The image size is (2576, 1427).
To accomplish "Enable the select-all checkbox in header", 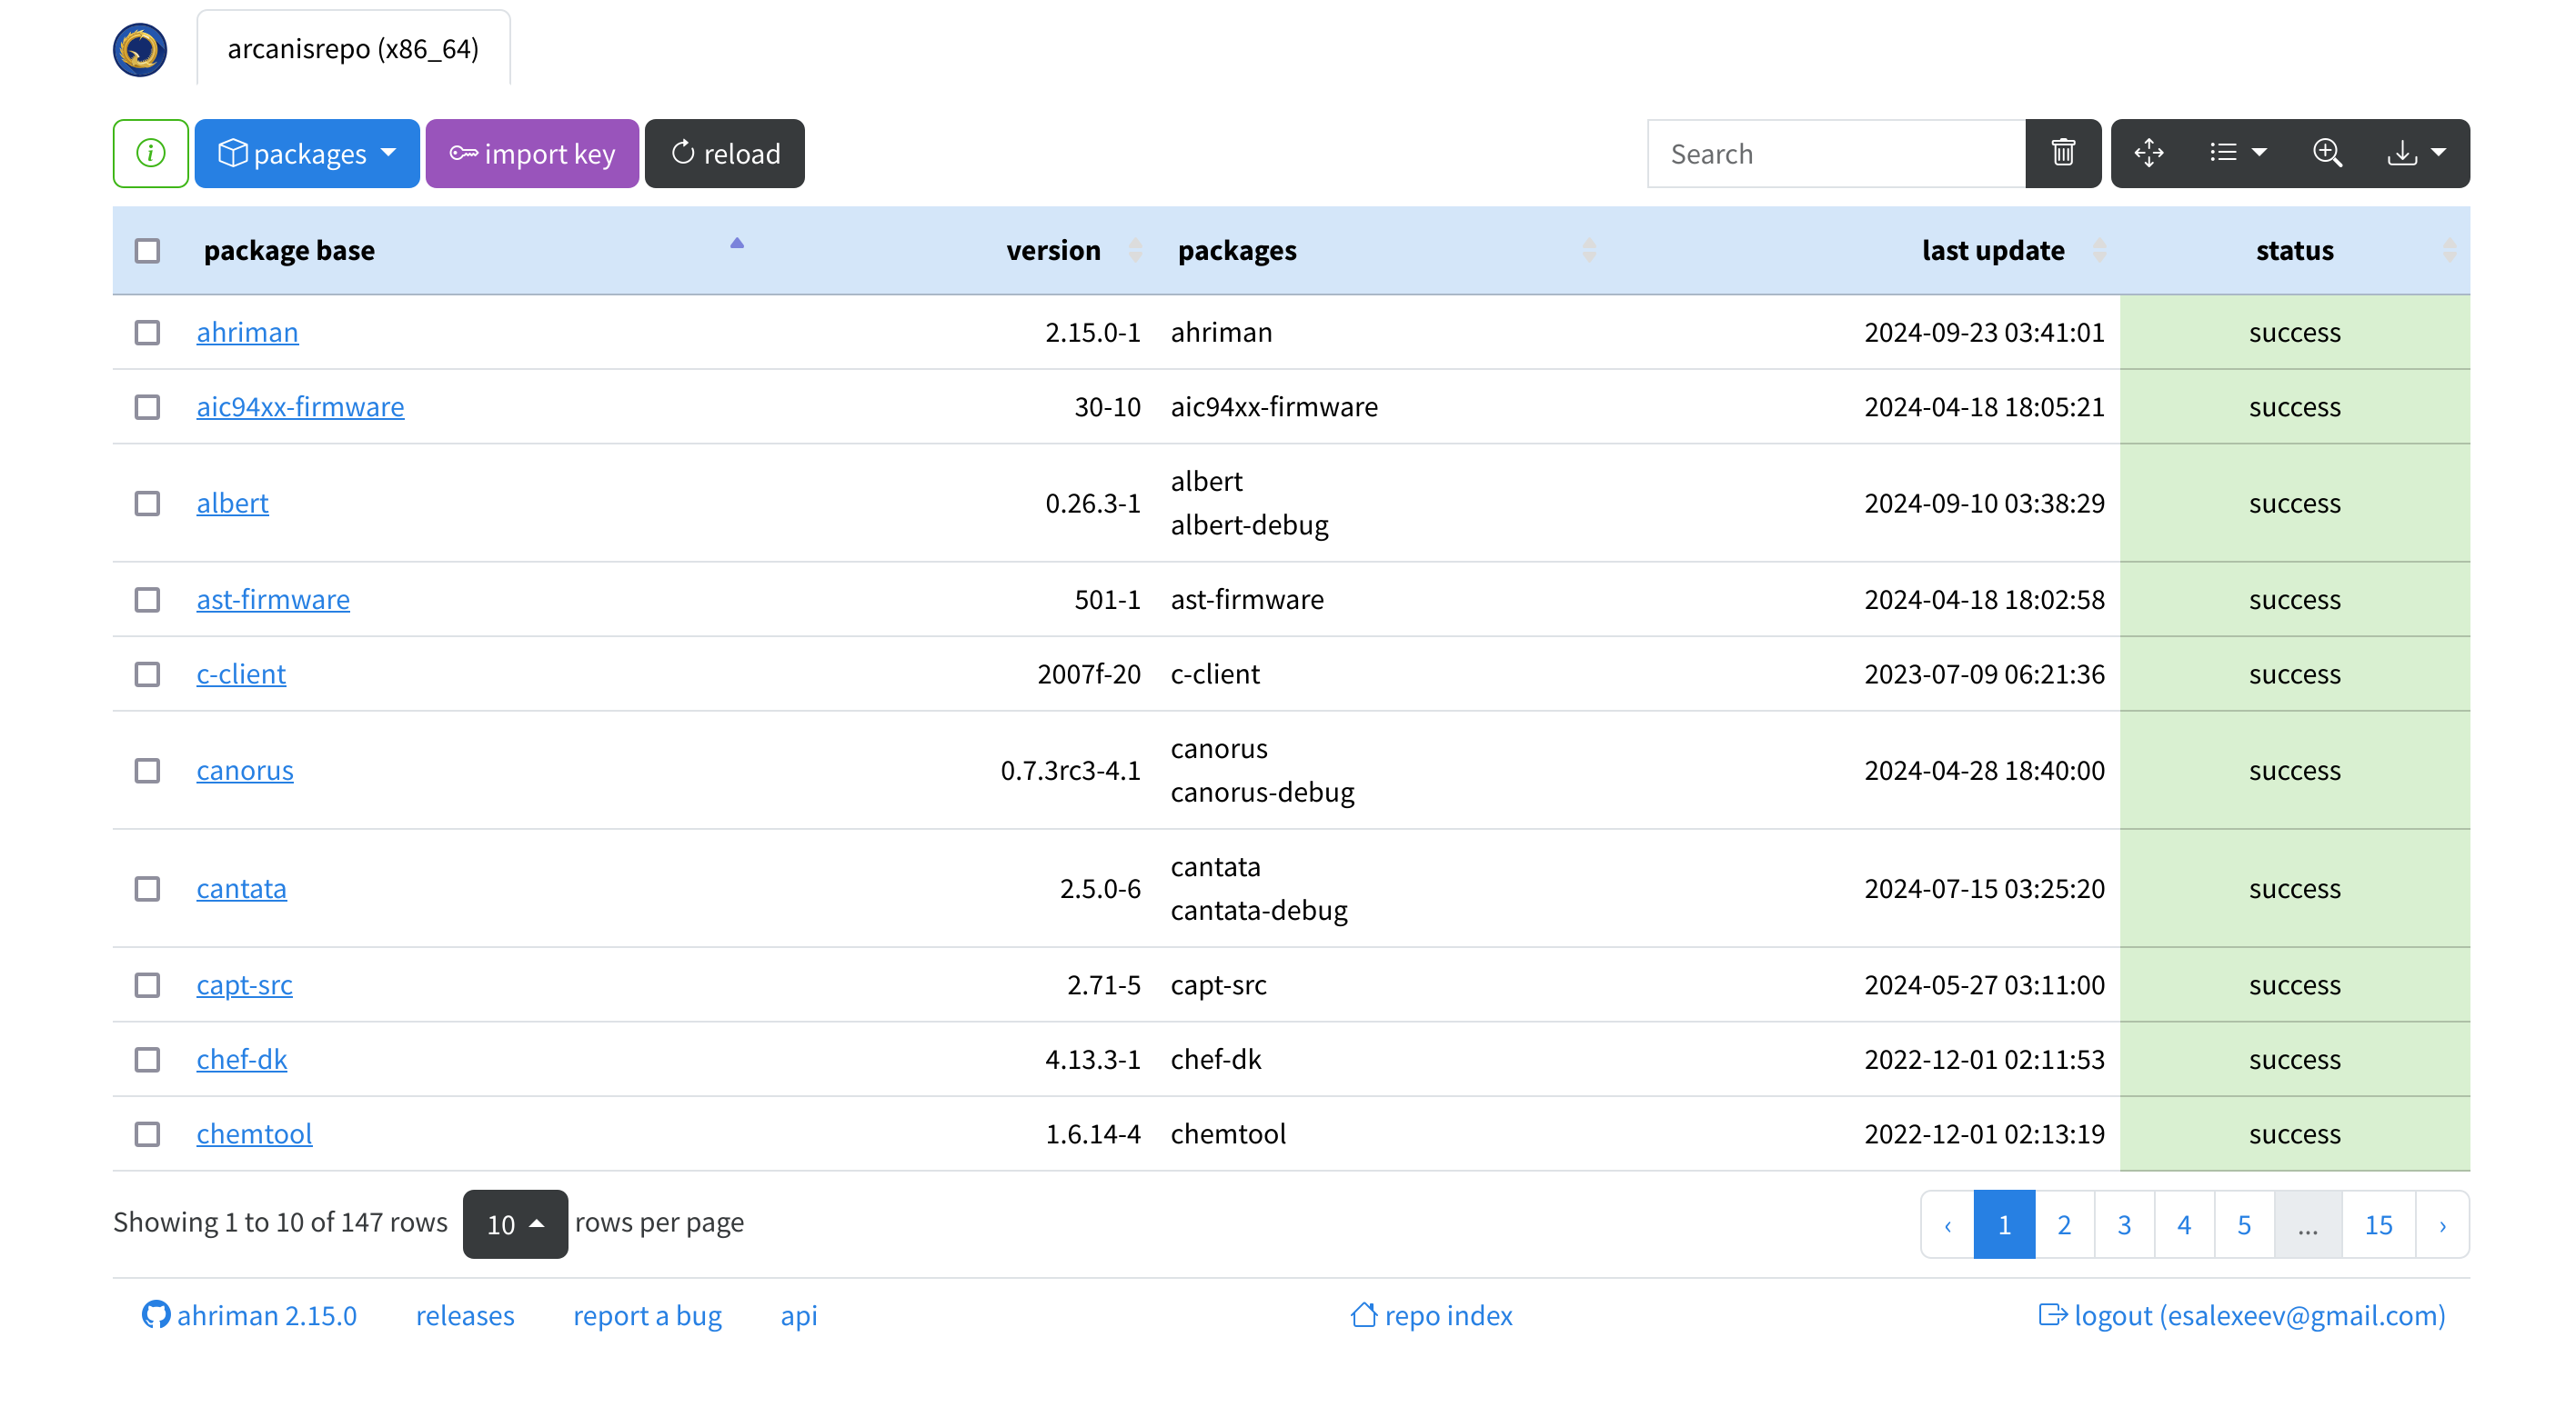I will [147, 248].
